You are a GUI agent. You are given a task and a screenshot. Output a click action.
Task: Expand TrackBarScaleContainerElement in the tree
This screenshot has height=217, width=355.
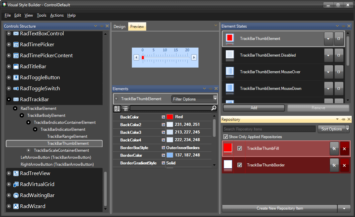(28, 150)
